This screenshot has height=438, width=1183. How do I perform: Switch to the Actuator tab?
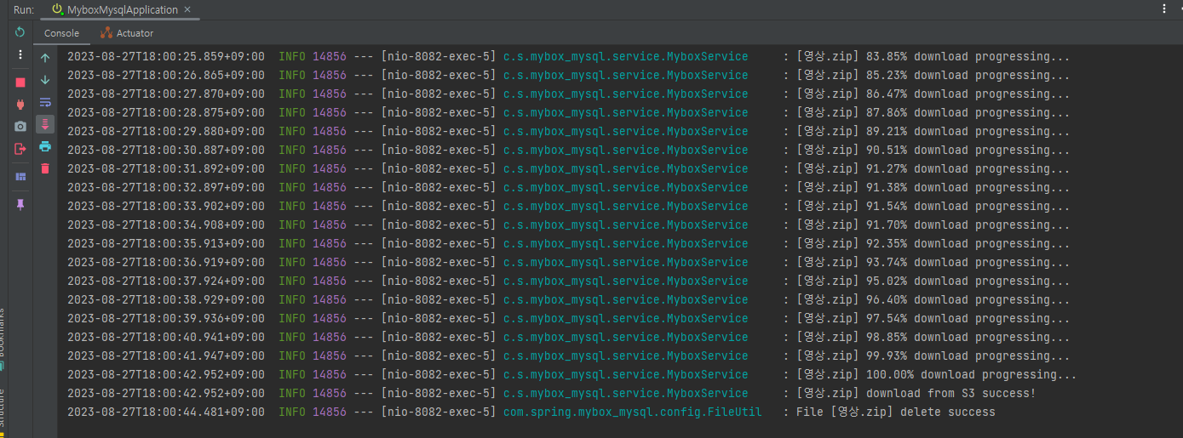pyautogui.click(x=127, y=33)
